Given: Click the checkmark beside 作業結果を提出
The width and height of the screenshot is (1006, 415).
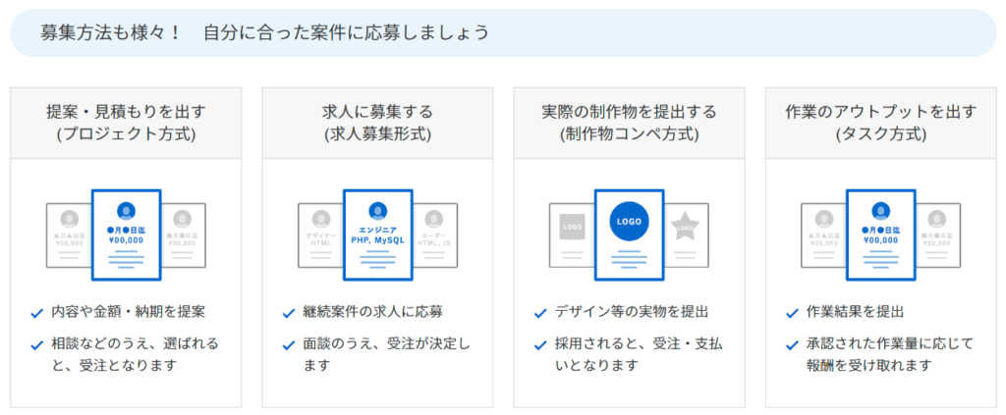Looking at the screenshot, I should [793, 314].
